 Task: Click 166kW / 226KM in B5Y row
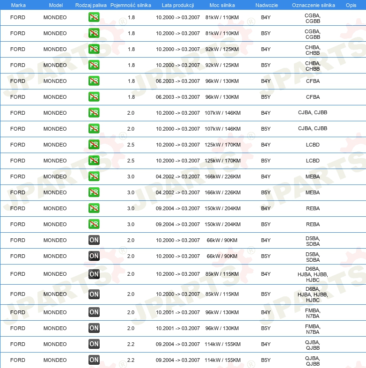tap(222, 193)
